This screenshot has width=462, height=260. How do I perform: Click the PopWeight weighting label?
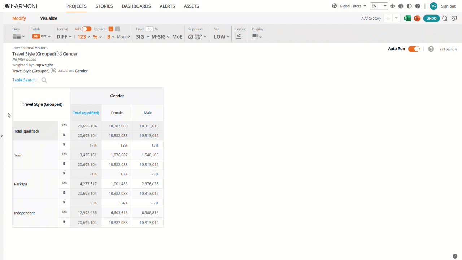(x=44, y=65)
